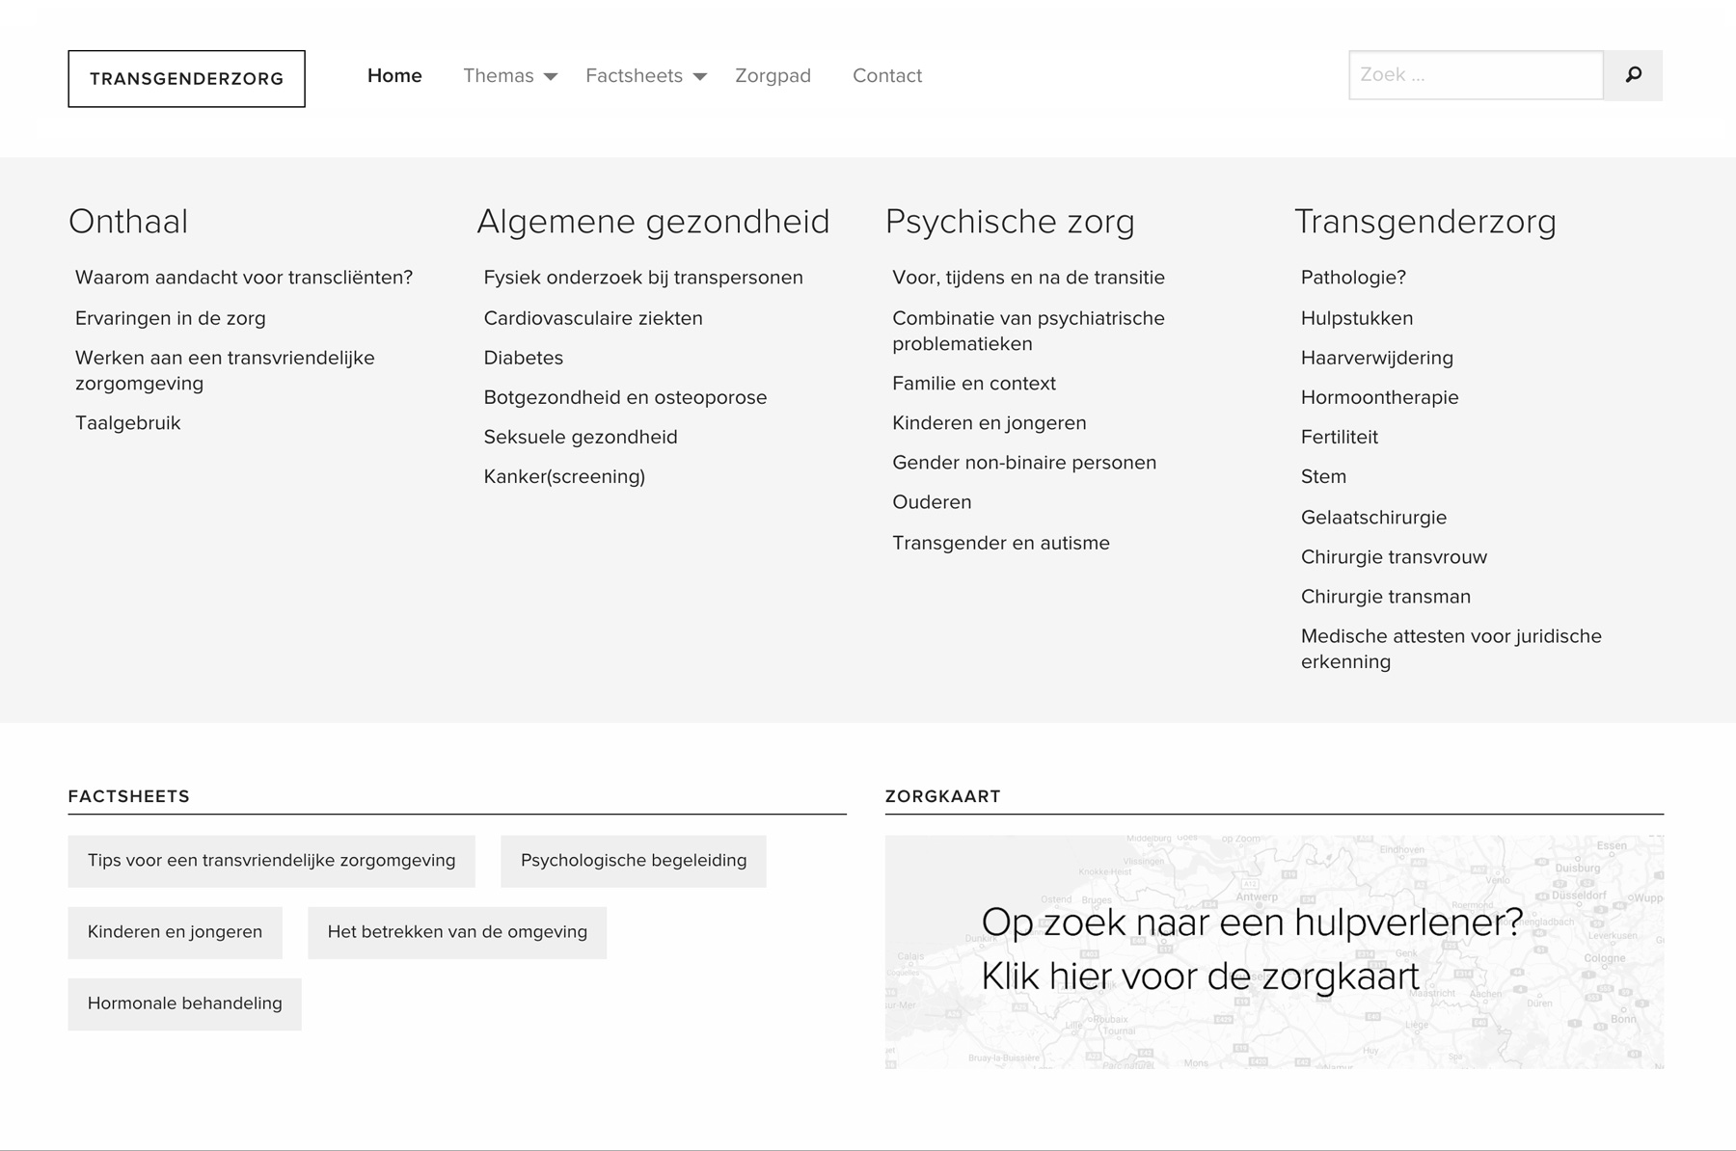
Task: Open the 'Hormonale behandeling' factsheet
Action: (184, 1004)
